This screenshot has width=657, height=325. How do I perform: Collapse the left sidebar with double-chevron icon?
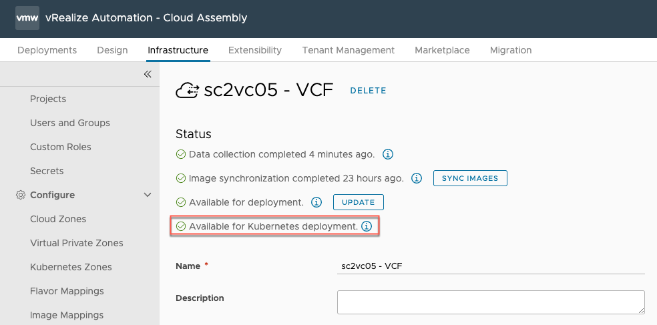click(x=148, y=74)
